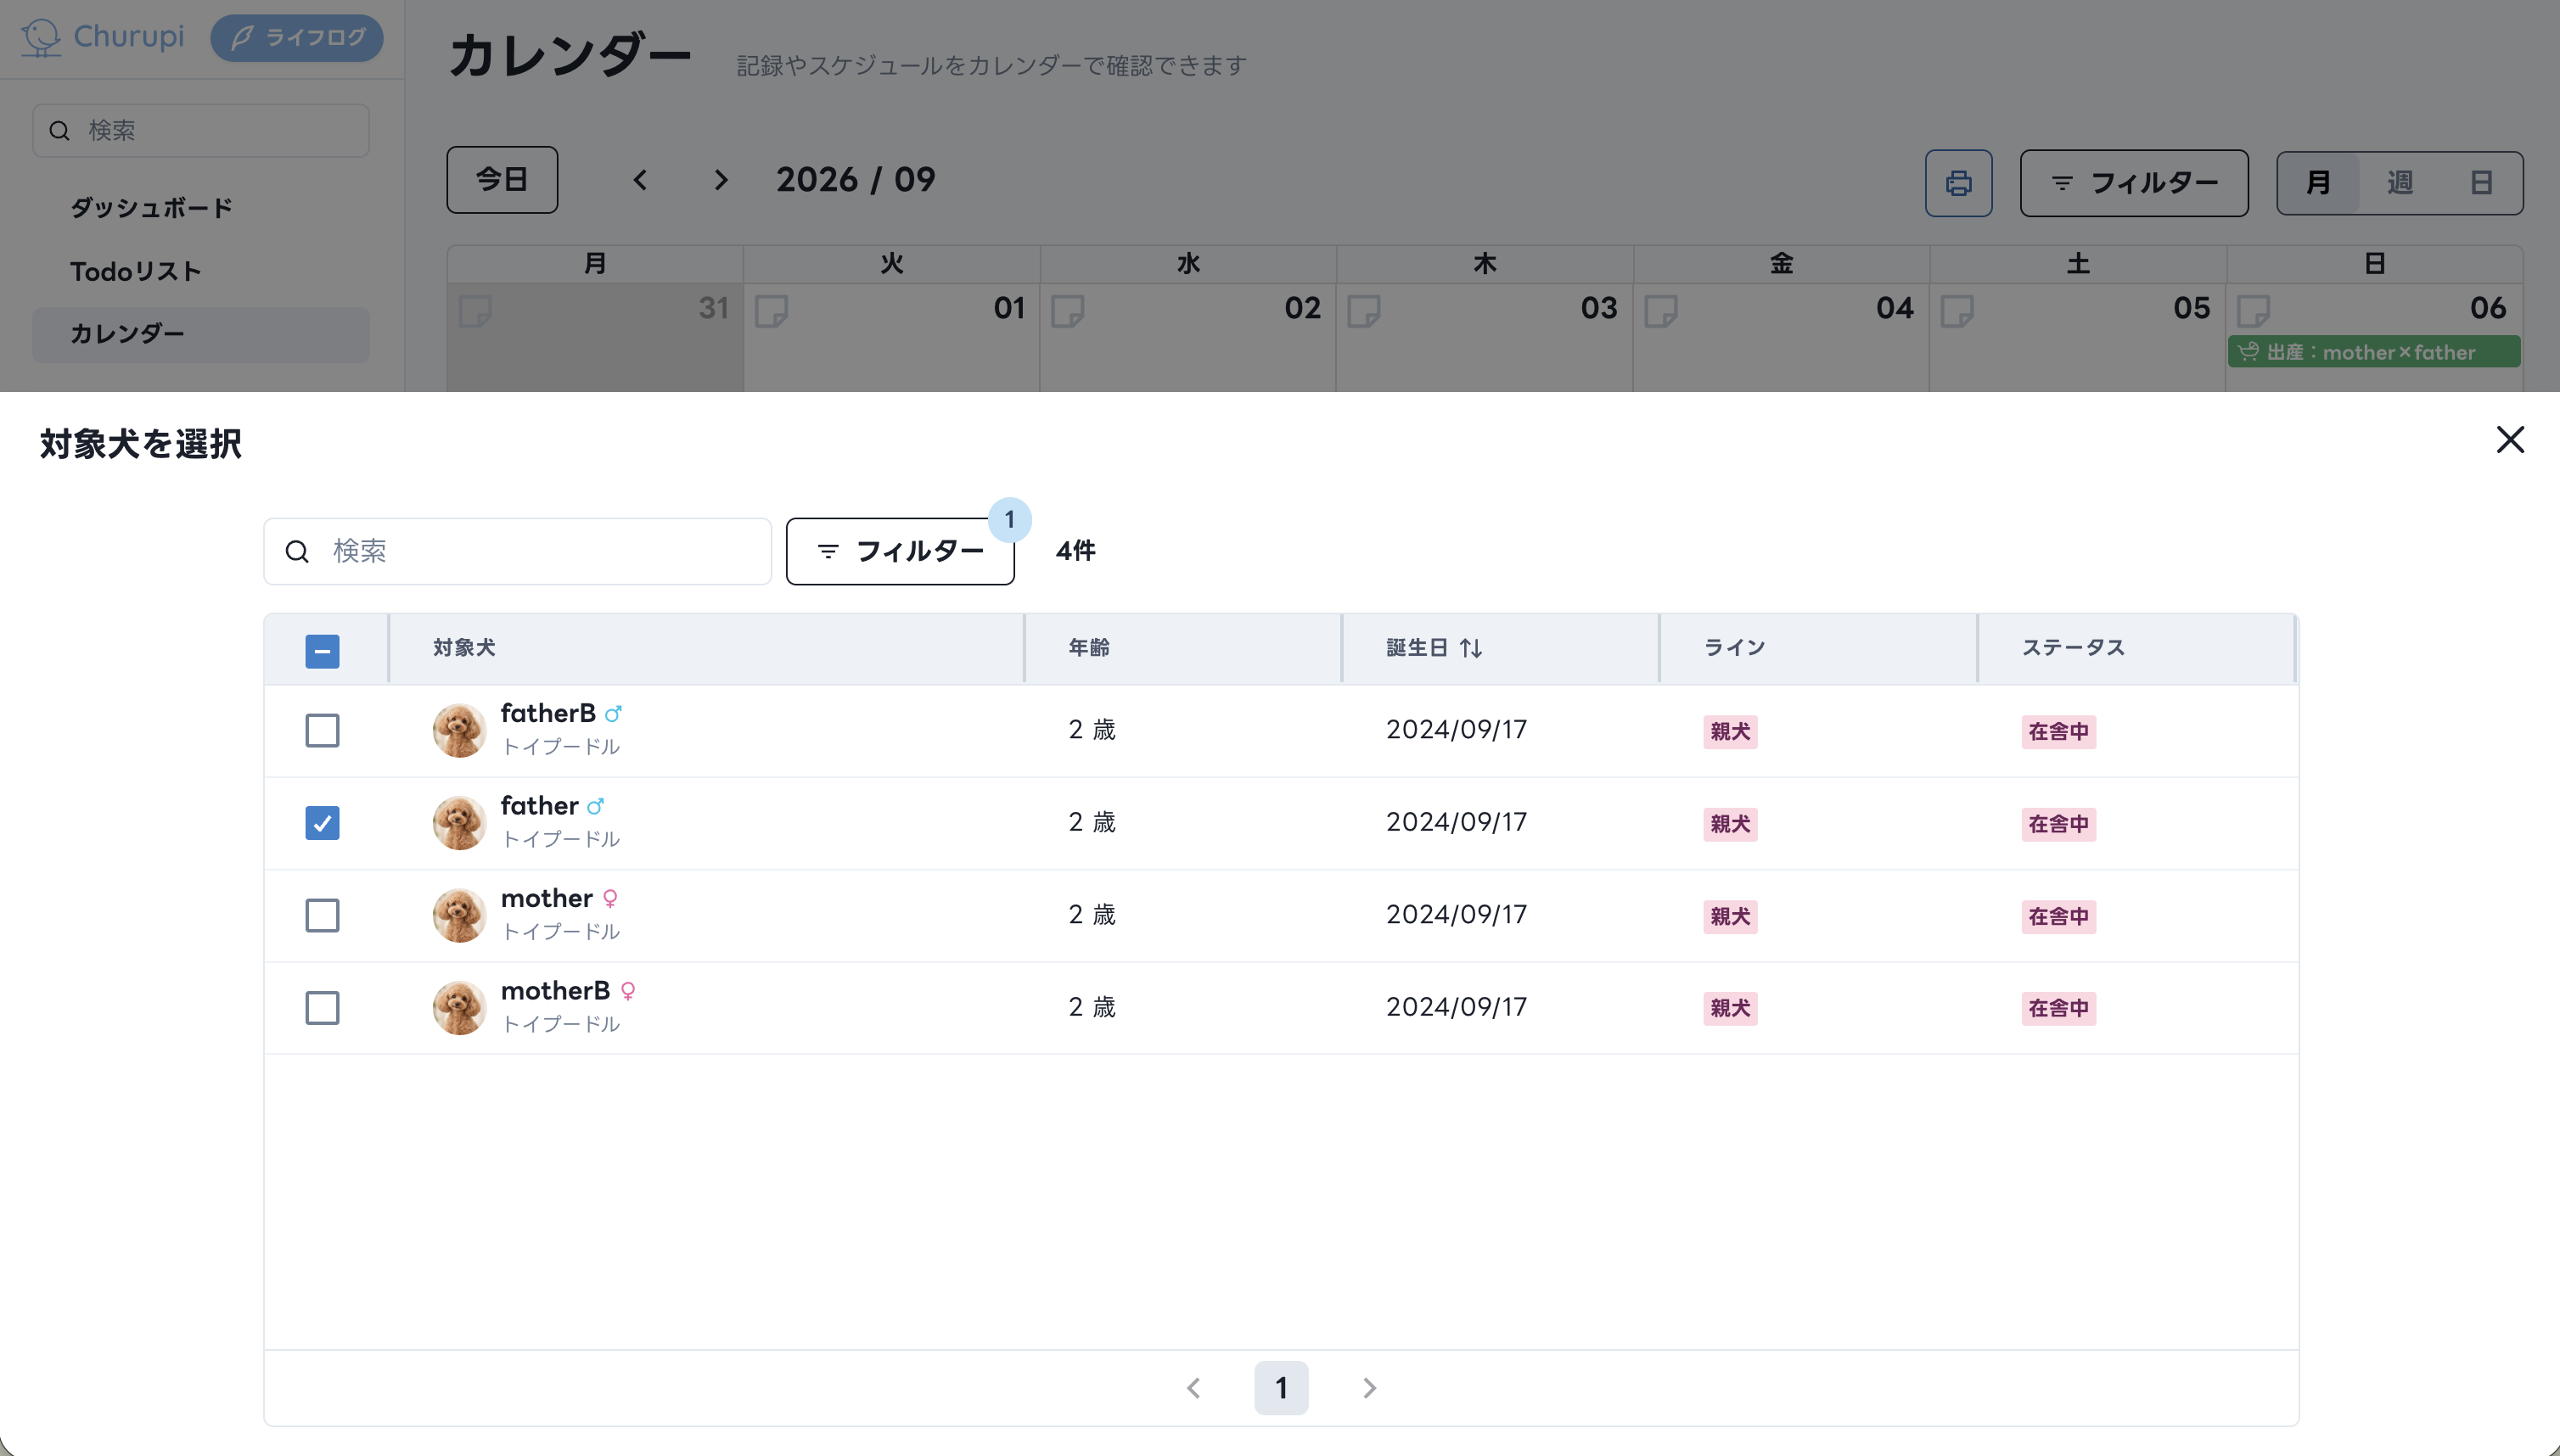Check the mother row checkbox
2560x1456 pixels.
coord(323,916)
